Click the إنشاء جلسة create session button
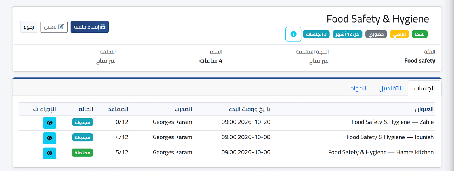The height and width of the screenshot is (171, 454). (x=90, y=27)
